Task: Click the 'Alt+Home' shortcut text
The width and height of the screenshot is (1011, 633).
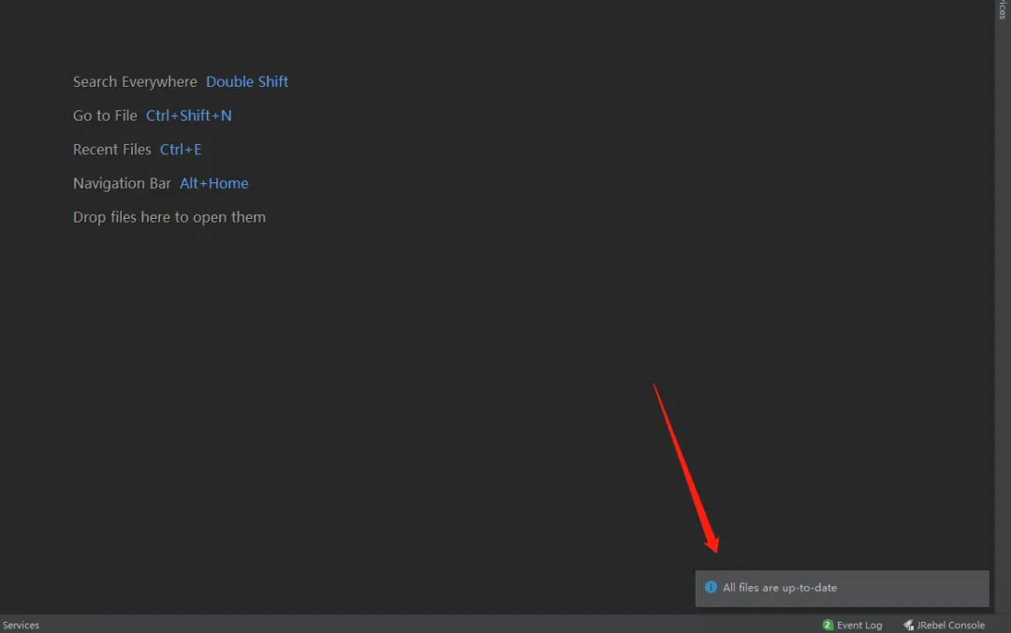Action: 214,183
